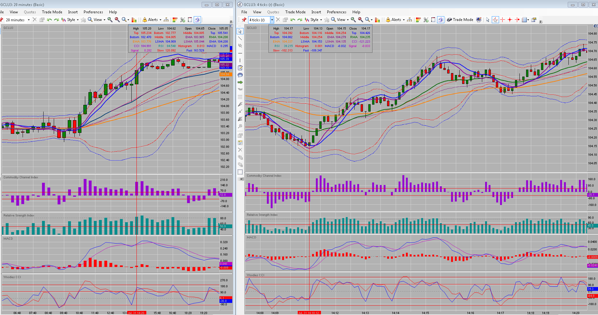Undo last action in 20 minutes window

click(49, 20)
